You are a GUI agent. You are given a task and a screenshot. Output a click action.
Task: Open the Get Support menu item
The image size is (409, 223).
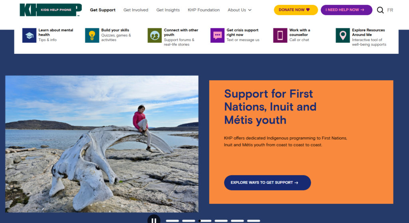103,10
